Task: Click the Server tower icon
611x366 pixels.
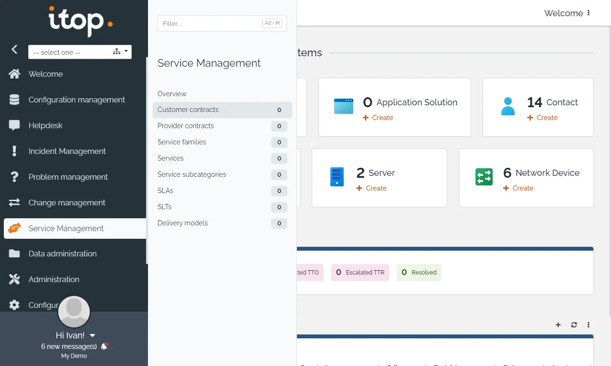Action: [x=337, y=177]
